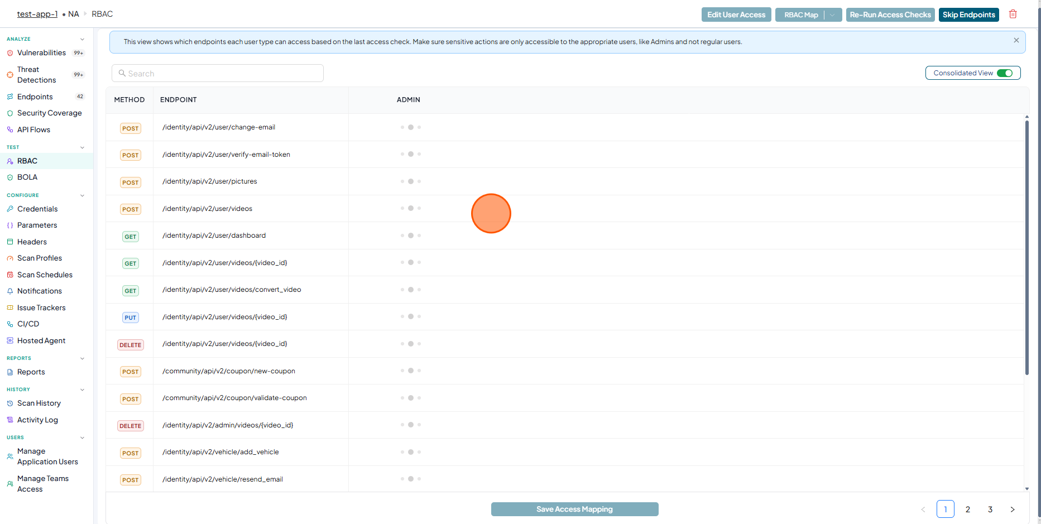
Task: Click the Headers sidebar icon
Action: (x=10, y=242)
